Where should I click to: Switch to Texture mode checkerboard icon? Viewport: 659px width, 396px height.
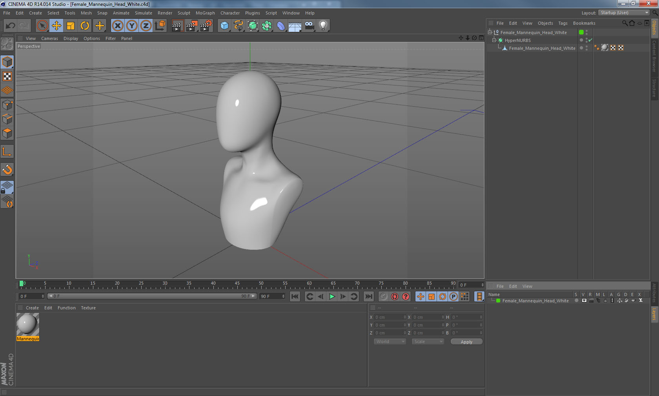[x=7, y=76]
